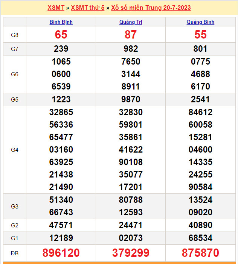Select the red G8 number 87

point(131,35)
